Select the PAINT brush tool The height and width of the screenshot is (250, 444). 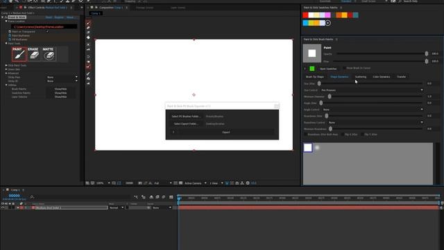(19, 54)
